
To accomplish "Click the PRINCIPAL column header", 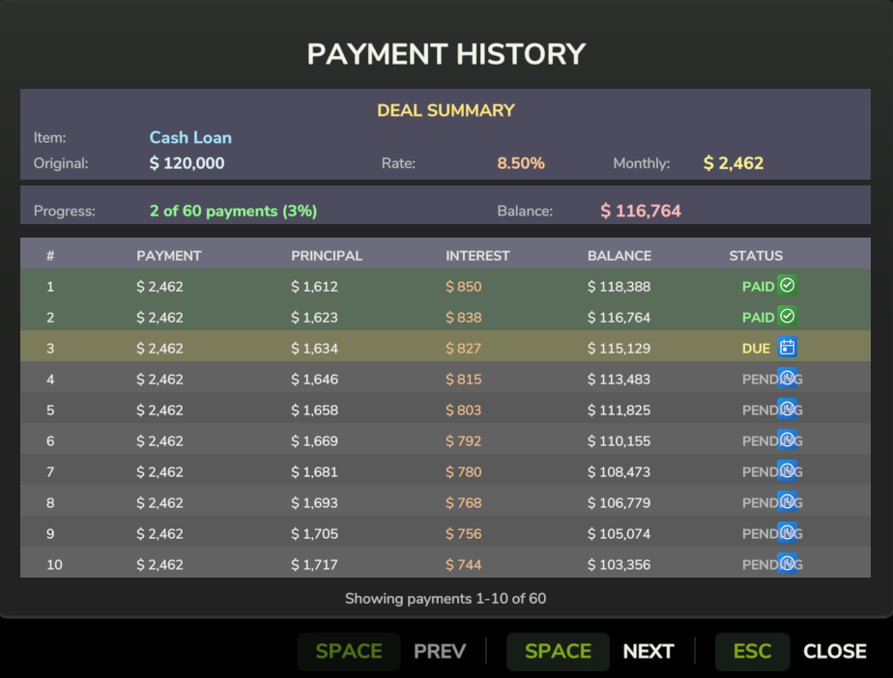I will click(327, 256).
